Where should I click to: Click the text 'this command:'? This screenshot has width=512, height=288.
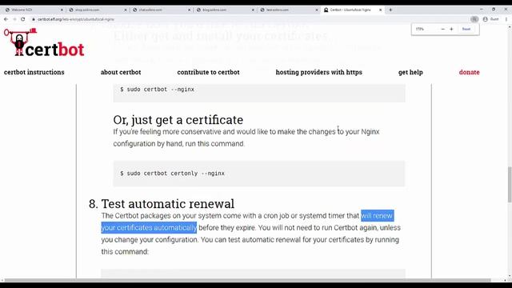[x=125, y=252]
